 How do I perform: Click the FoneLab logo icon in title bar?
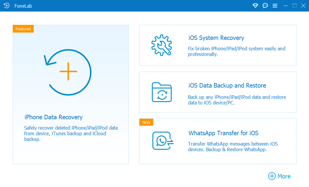coord(7,6)
